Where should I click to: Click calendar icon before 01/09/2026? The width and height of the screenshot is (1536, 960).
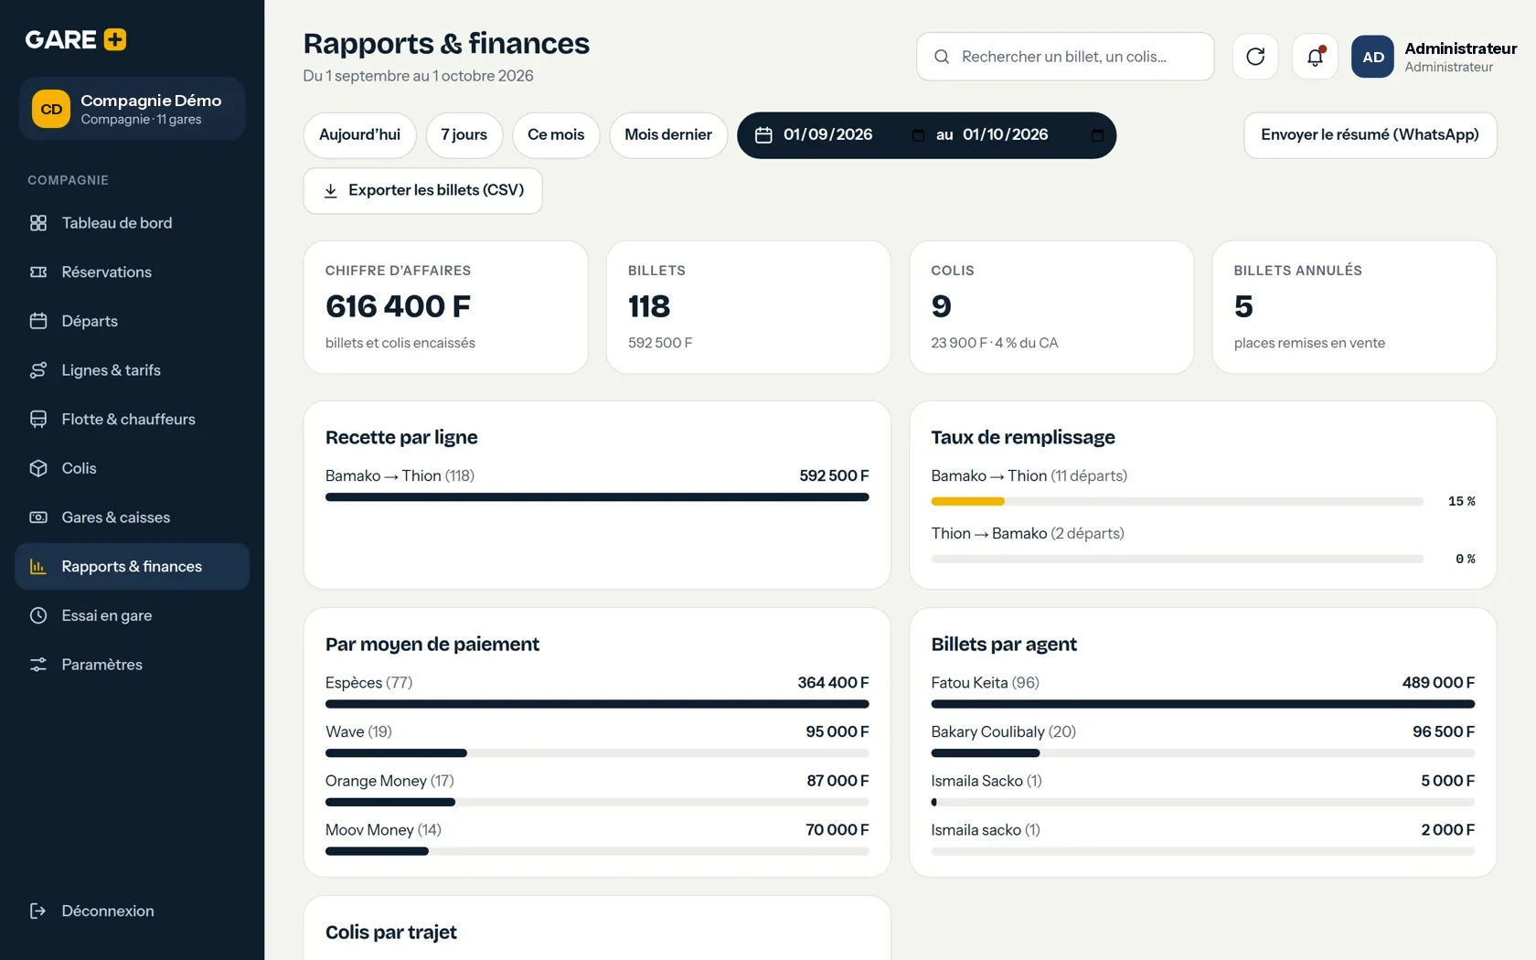[x=763, y=135]
